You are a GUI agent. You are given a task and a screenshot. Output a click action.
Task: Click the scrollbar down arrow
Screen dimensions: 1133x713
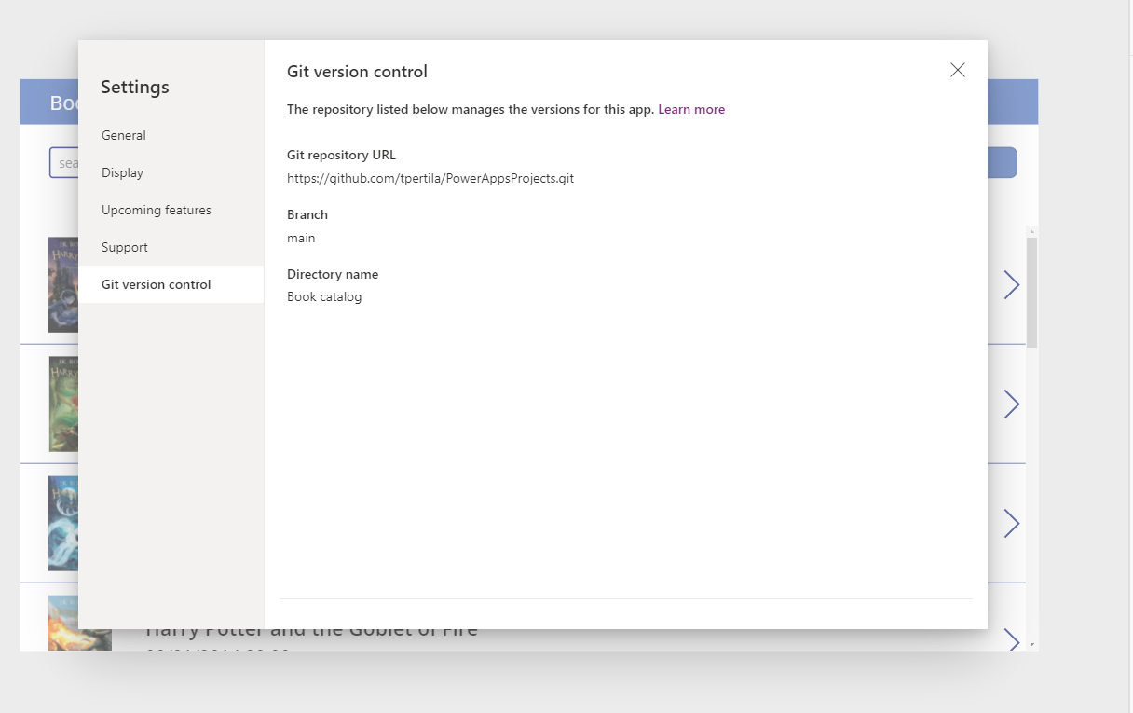(x=1031, y=644)
